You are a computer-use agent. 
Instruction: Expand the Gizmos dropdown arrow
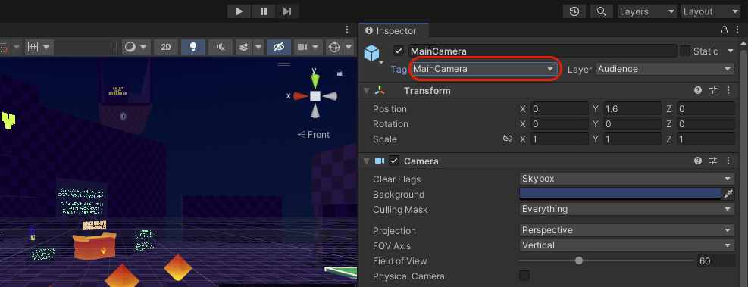[349, 47]
